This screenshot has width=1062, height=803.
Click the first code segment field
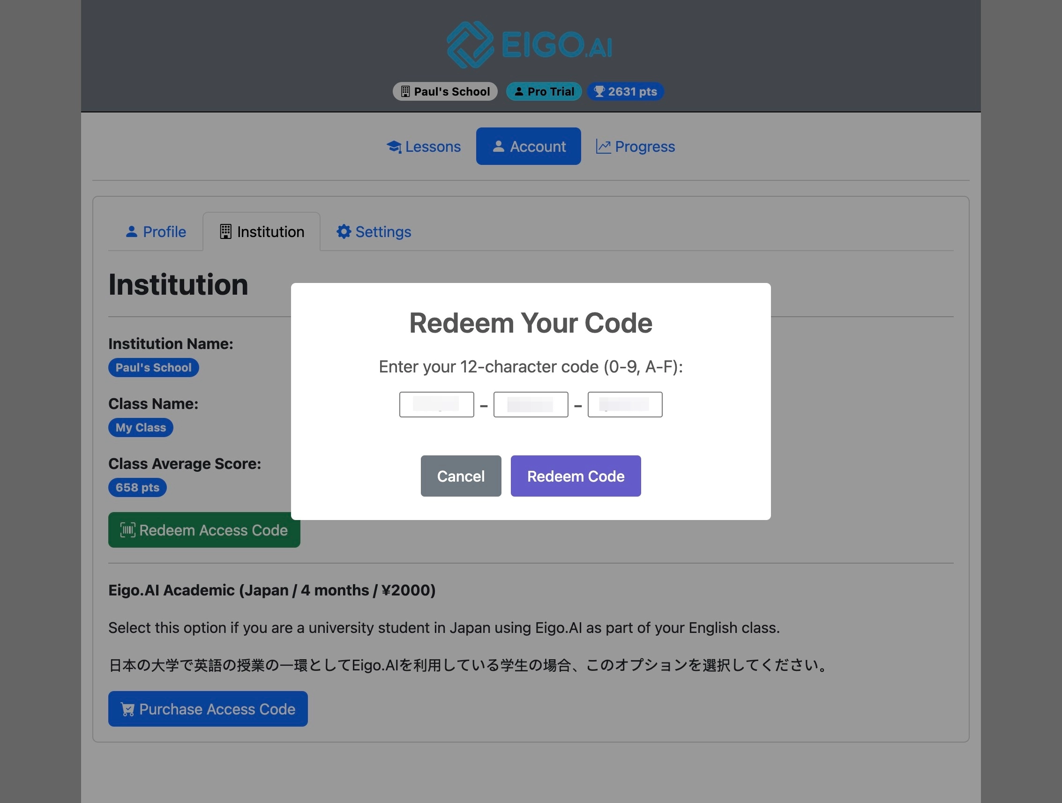pyautogui.click(x=436, y=405)
